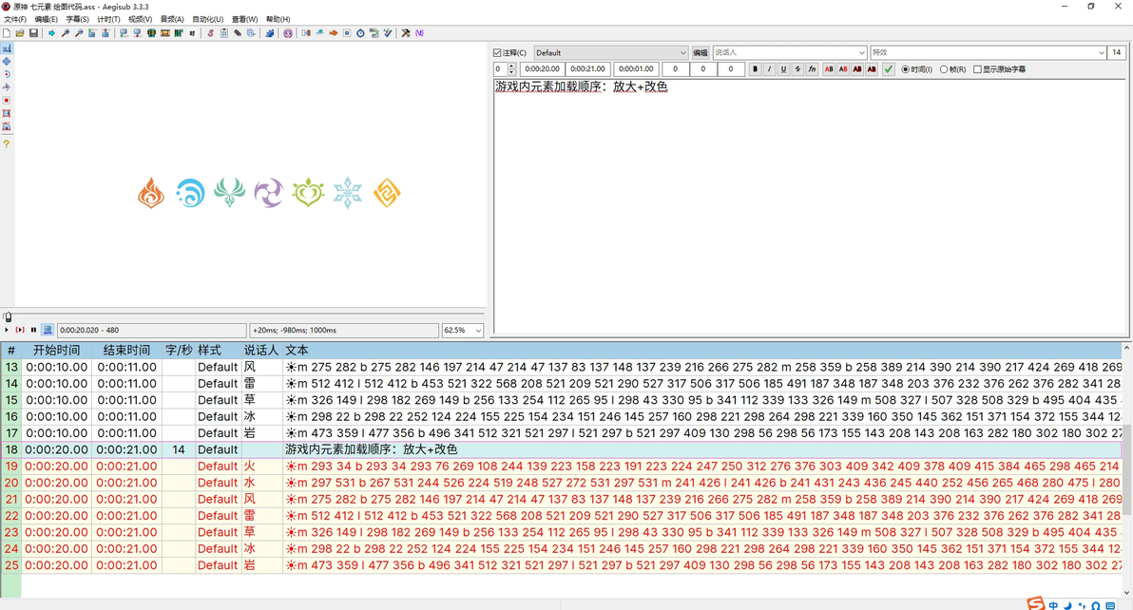Click the 说话人 column header

[260, 350]
